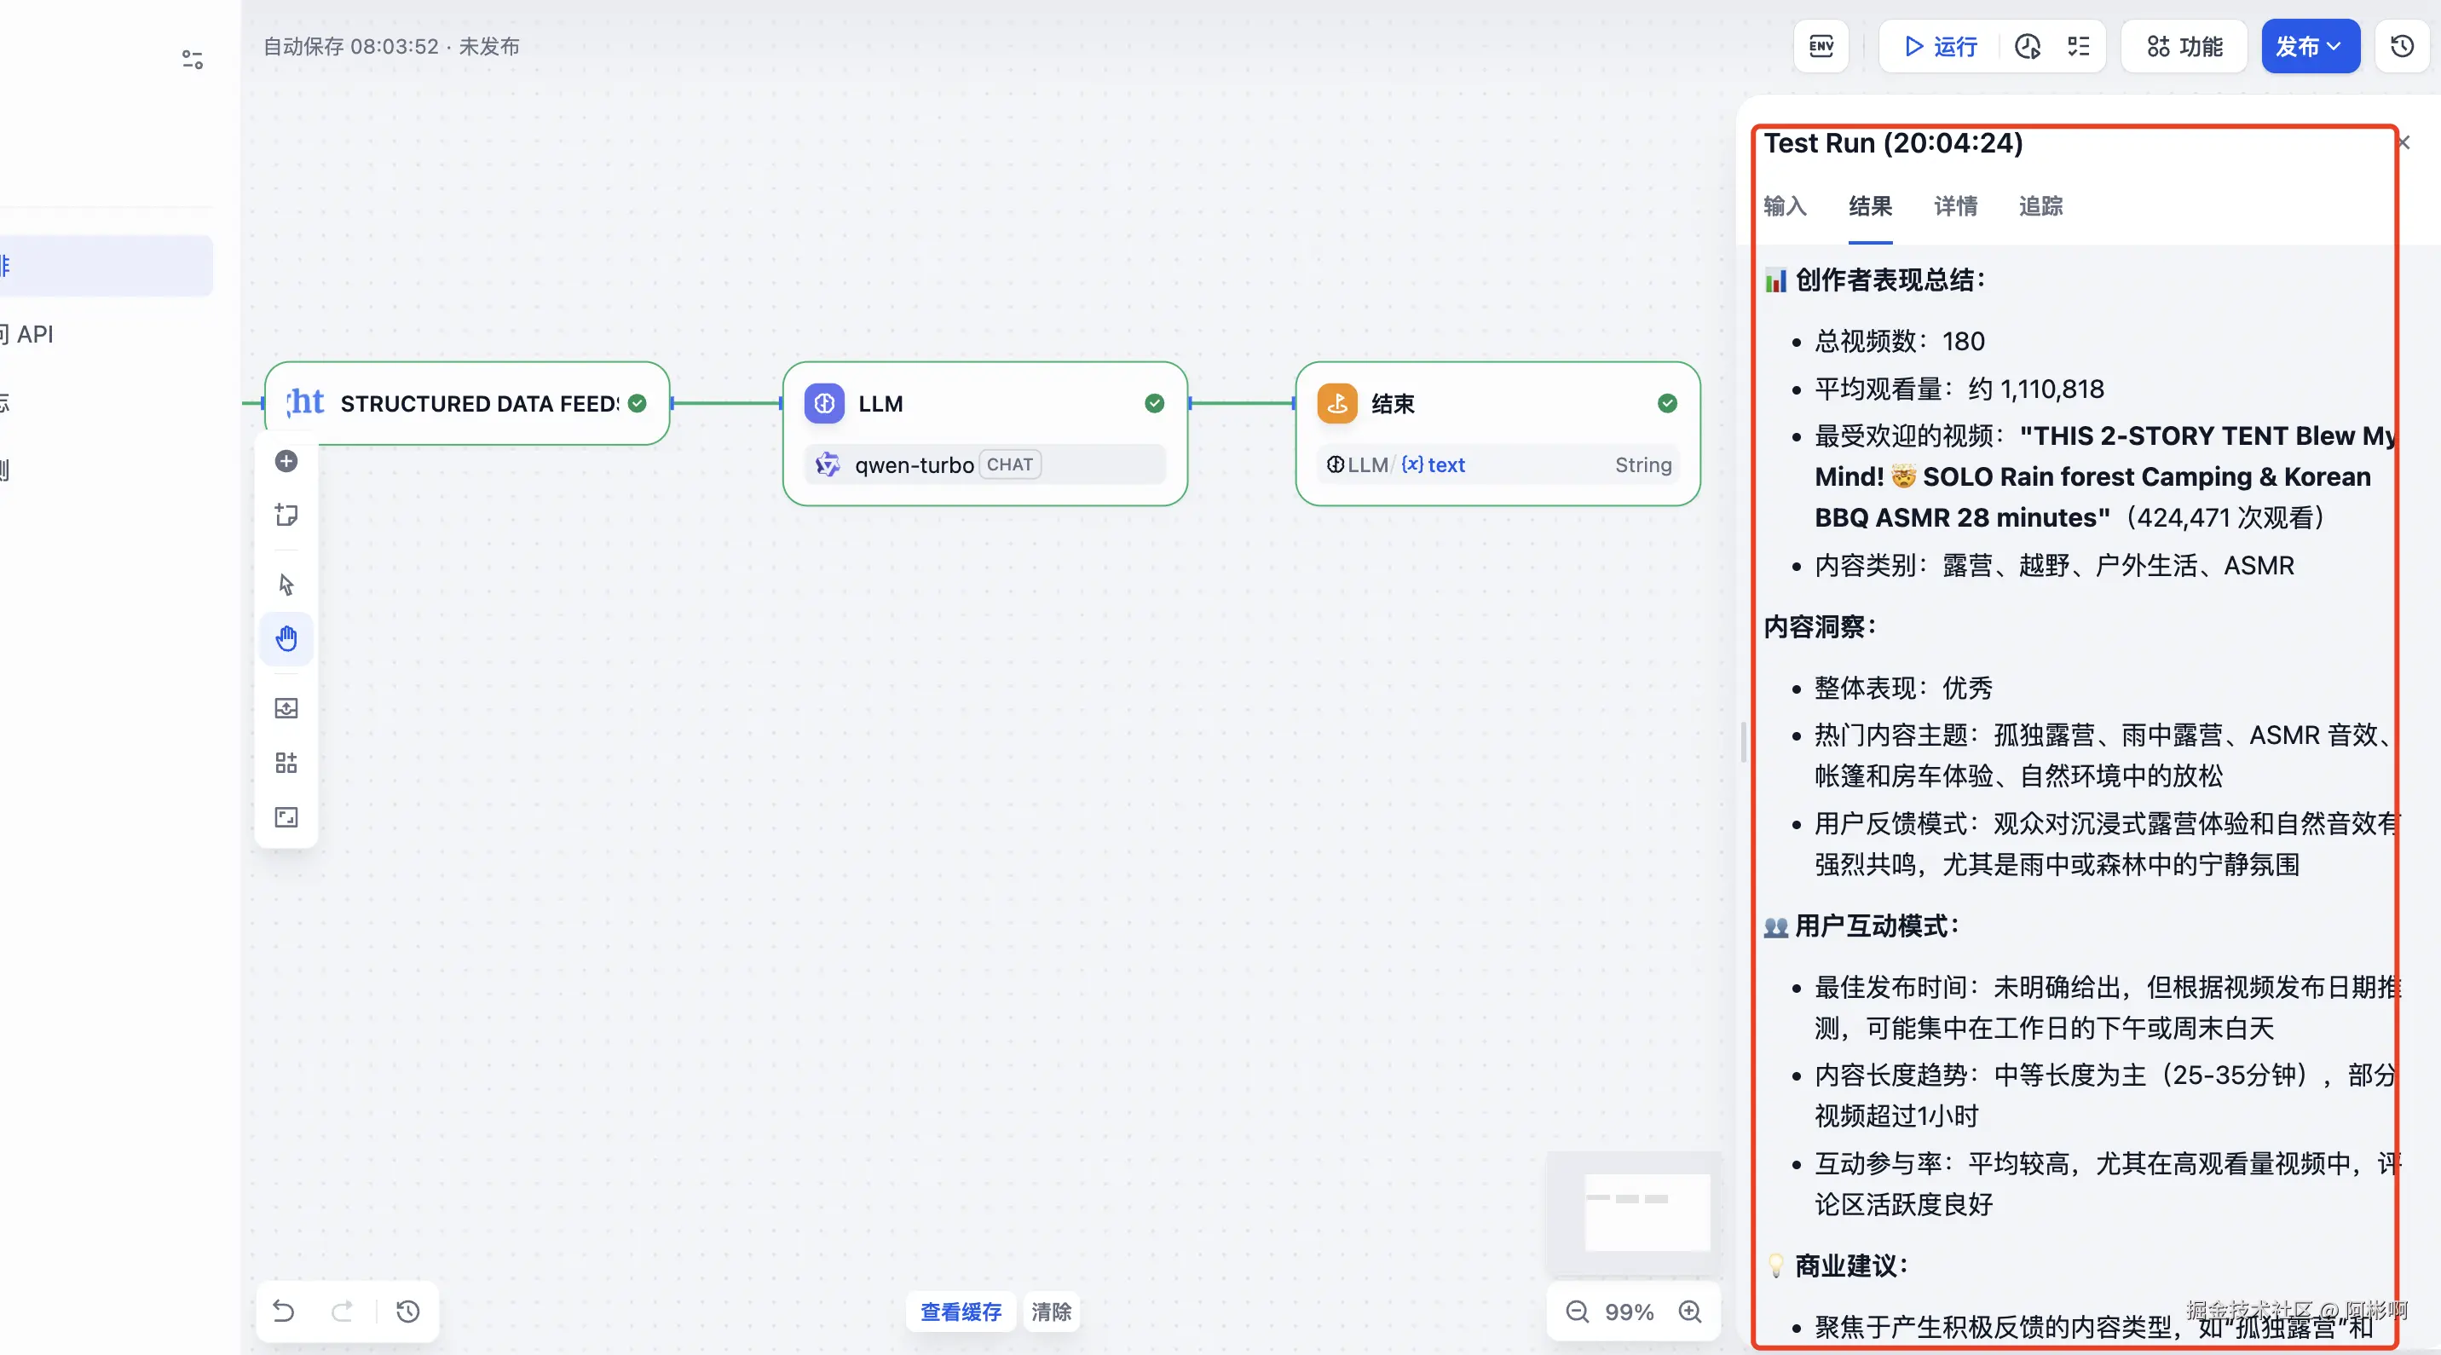Viewport: 2441px width, 1355px height.
Task: Open the 99% zoom level menu
Action: (x=1629, y=1312)
